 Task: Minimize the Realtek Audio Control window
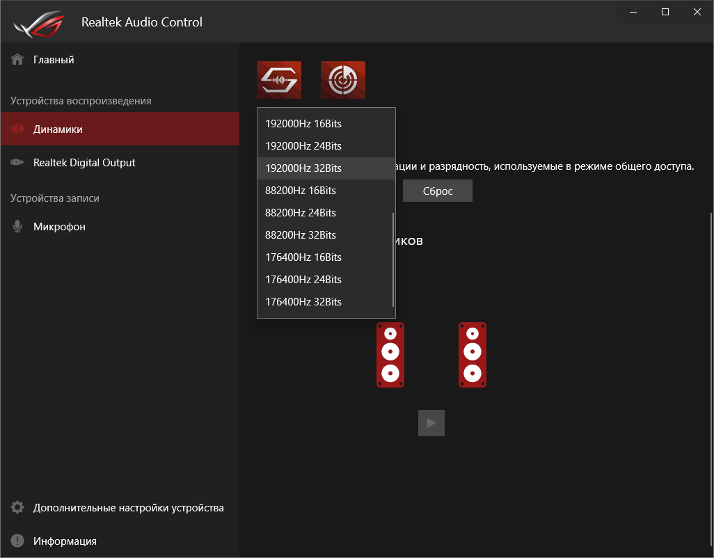click(x=633, y=13)
